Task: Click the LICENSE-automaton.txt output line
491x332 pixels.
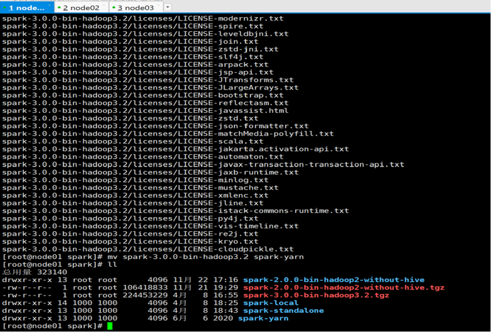Action: tap(143, 157)
